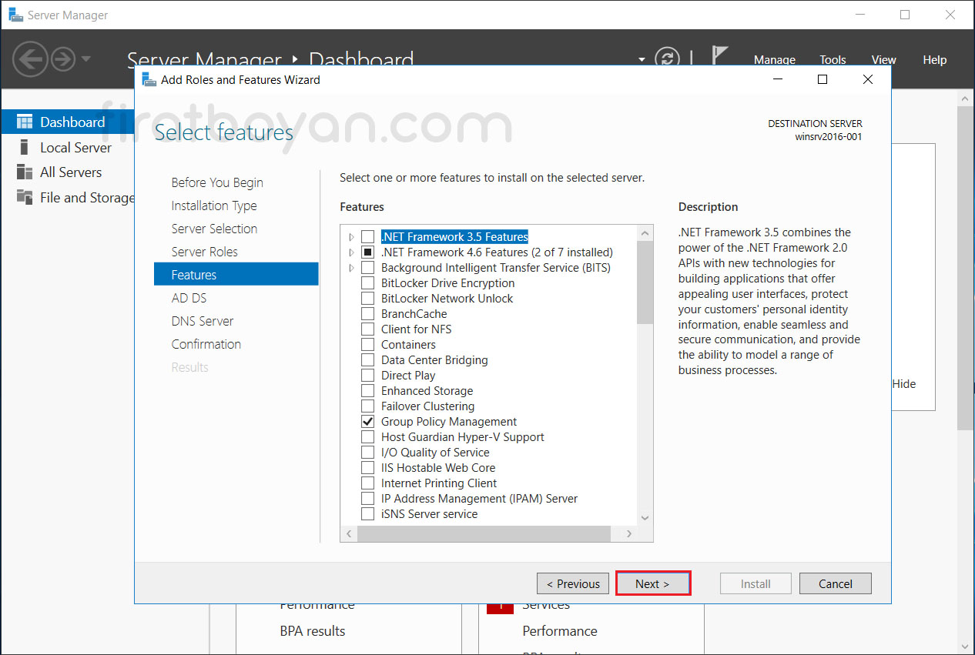Click the horizontal scroll-left arrow under features
The image size is (975, 655).
[x=349, y=533]
